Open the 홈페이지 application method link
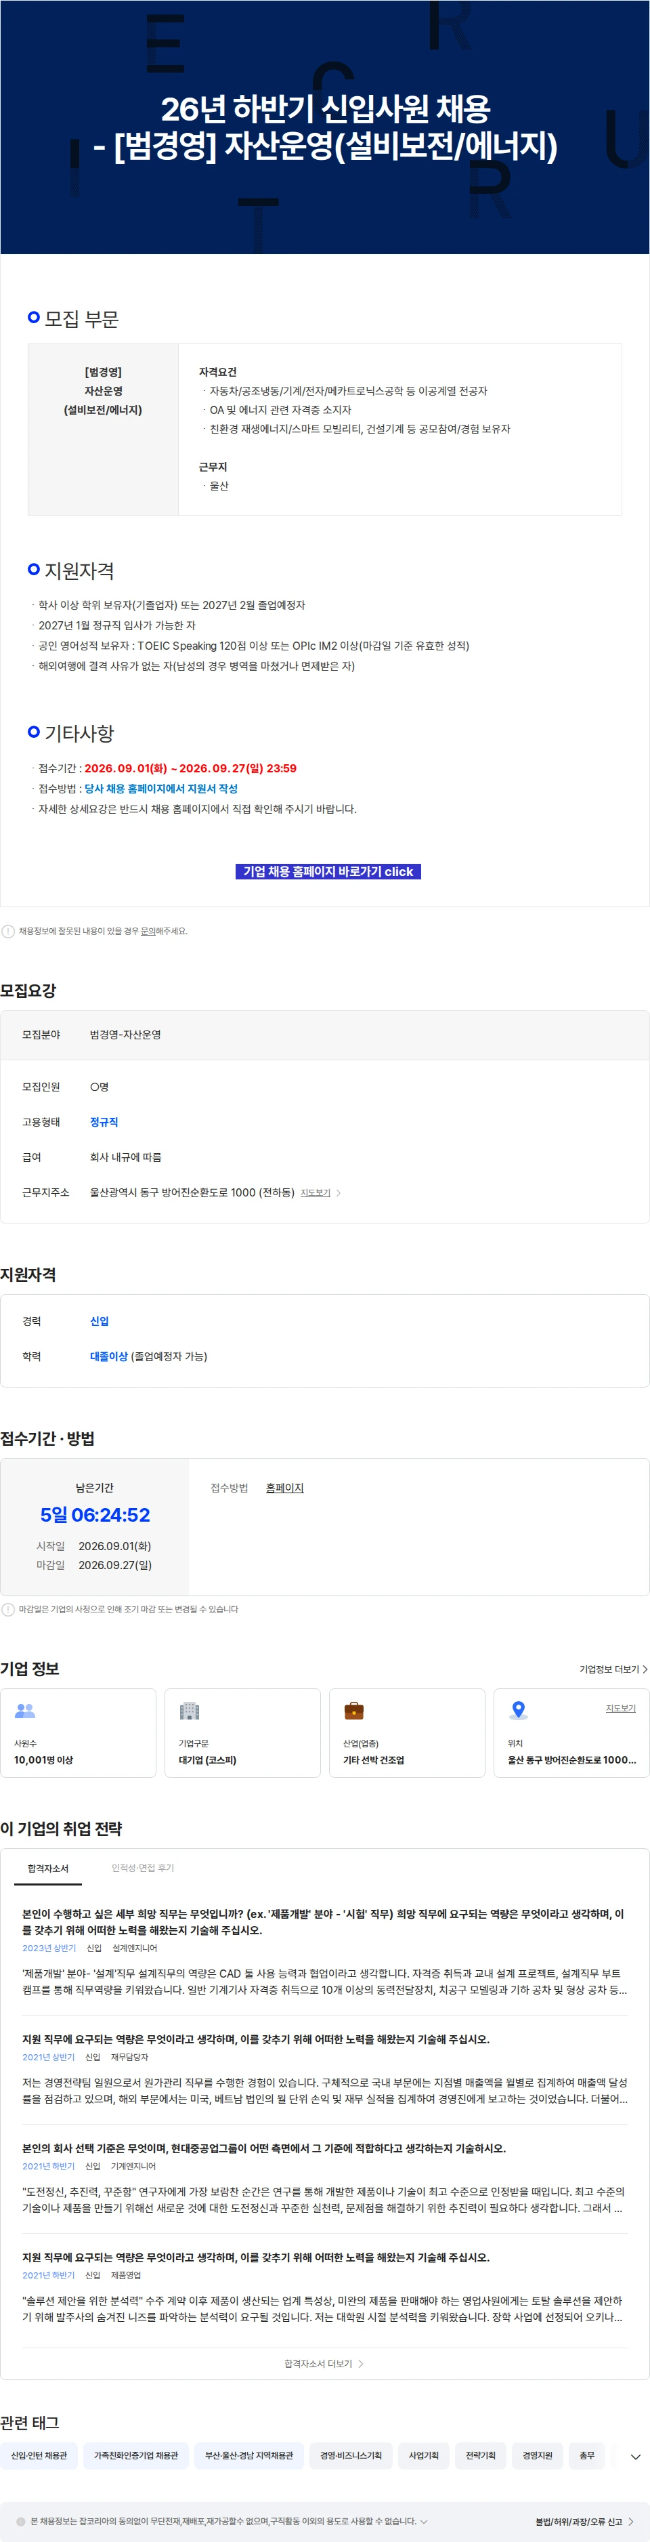 (x=285, y=1487)
